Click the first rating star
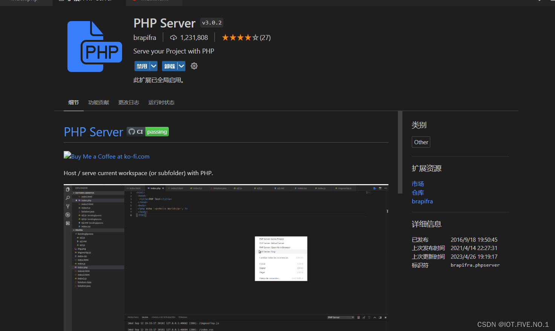The height and width of the screenshot is (331, 555). point(225,37)
